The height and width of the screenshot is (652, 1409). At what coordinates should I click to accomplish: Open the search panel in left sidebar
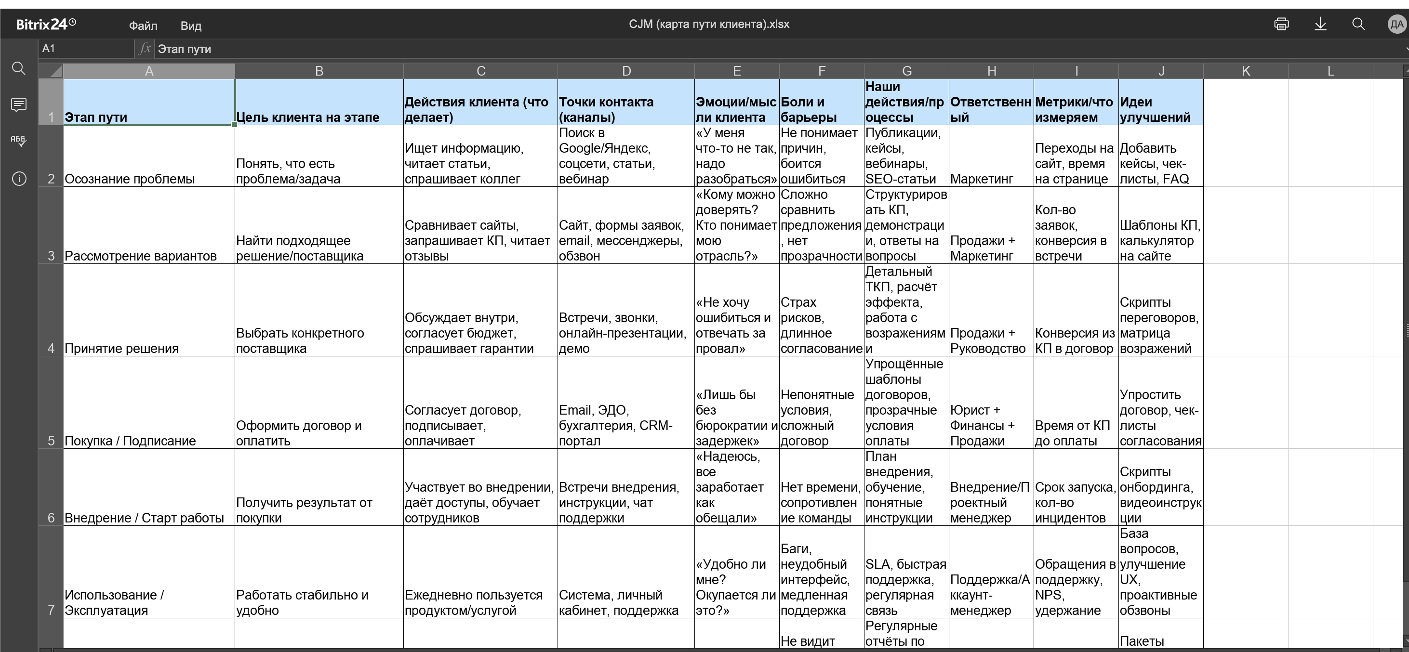[x=19, y=68]
